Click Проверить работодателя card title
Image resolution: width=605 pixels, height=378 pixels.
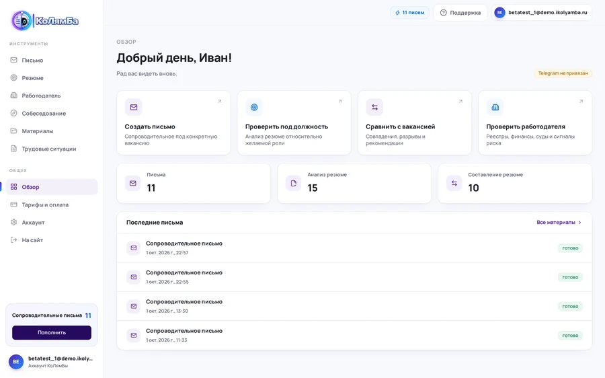click(x=526, y=126)
